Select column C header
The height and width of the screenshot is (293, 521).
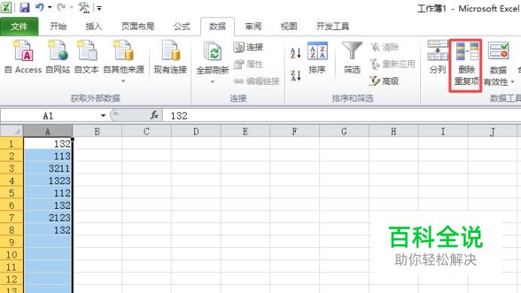click(x=146, y=131)
